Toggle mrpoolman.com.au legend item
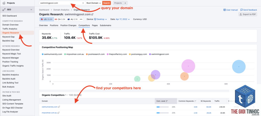Screen dimensions: 261x116 74,54
